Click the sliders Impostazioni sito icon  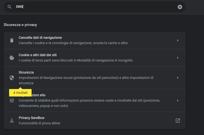tap(12, 101)
